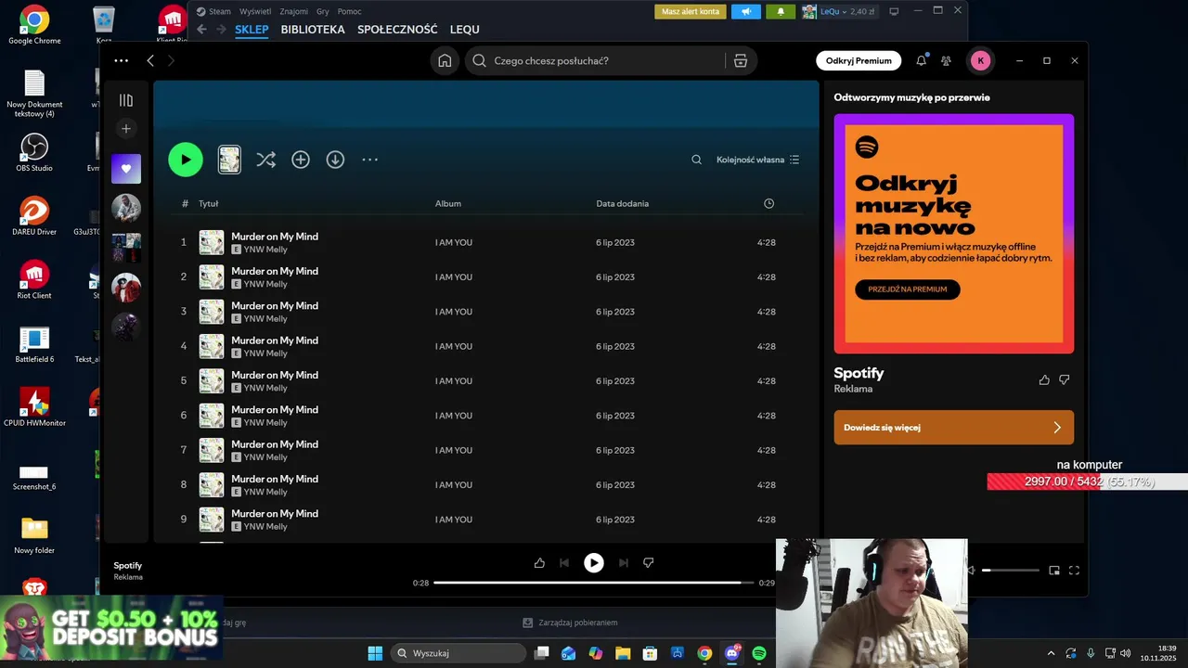Open OBS Studio desktop shortcut
1188x668 pixels.
(34, 152)
